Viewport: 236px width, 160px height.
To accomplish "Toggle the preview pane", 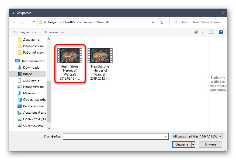I will click(x=211, y=32).
